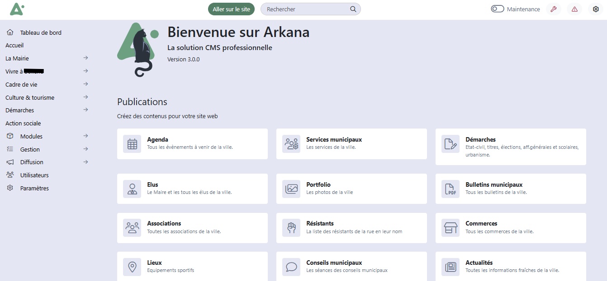The width and height of the screenshot is (607, 281).
Task: Open the settings gear icon top right
Action: [596, 9]
